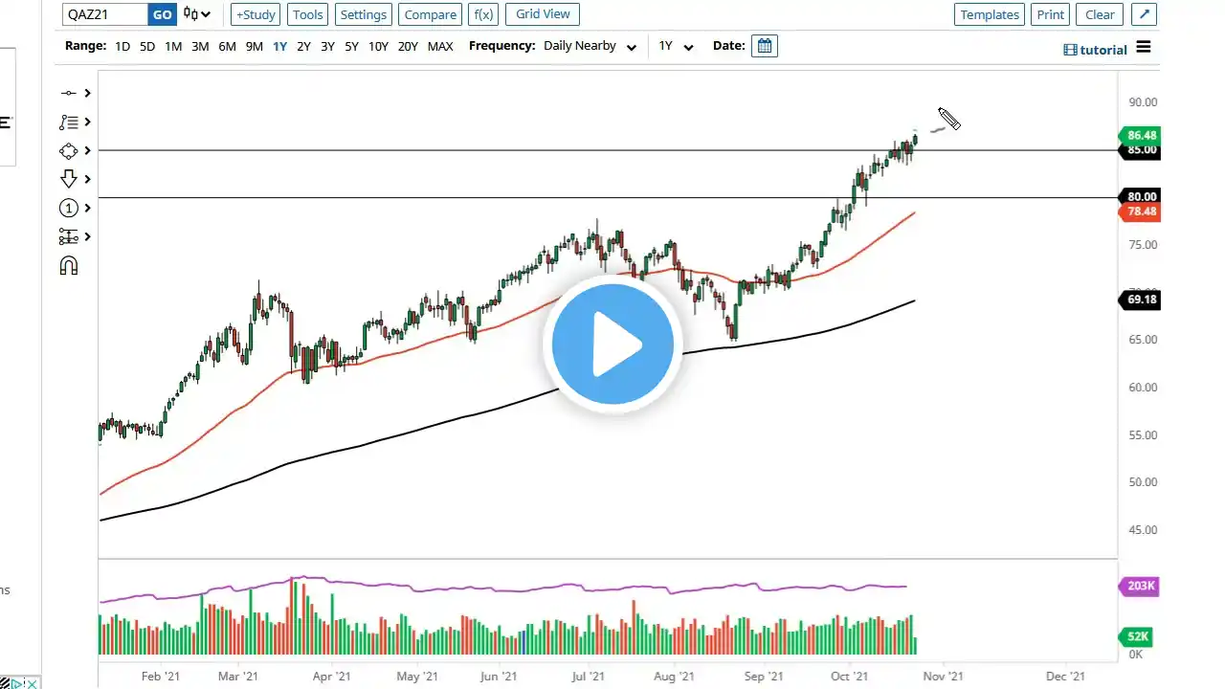
Task: Pop out the chart with arrow icon
Action: pyautogui.click(x=1145, y=14)
